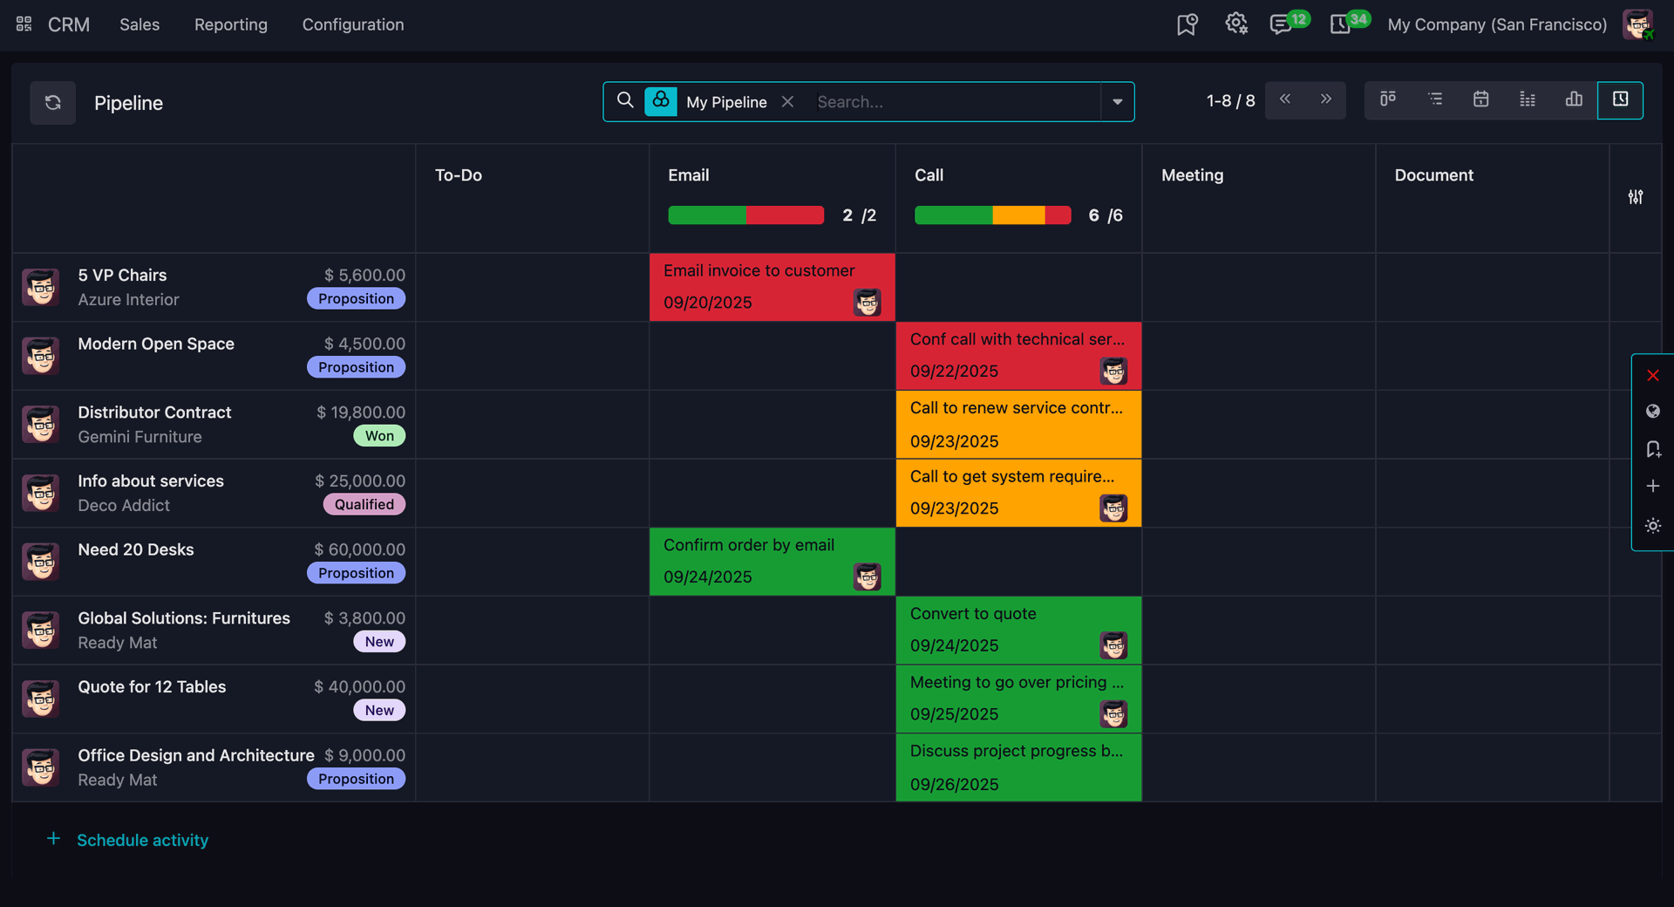Viewport: 1674px width, 907px height.
Task: Click into the Search input field
Action: pos(954,102)
